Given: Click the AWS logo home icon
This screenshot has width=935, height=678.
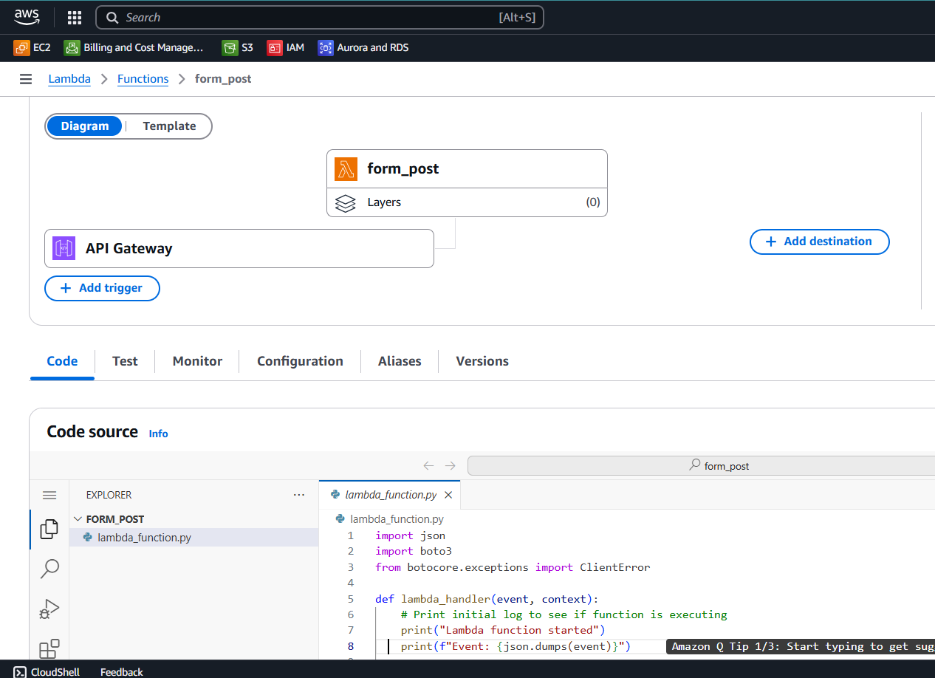Looking at the screenshot, I should coord(27,17).
